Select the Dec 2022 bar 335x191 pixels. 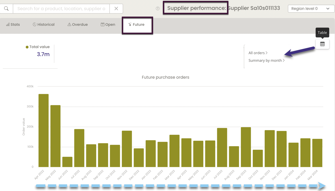139,158
